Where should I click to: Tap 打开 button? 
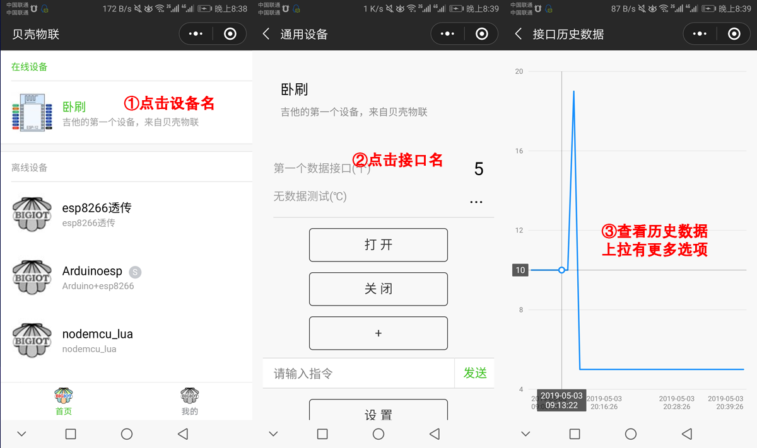tap(378, 245)
